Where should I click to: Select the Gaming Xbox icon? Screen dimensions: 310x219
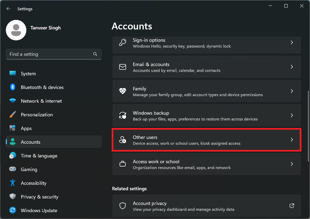(13, 169)
